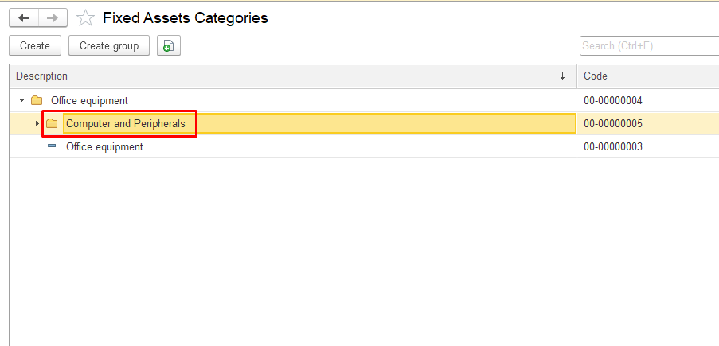Click the create-by-copying icon next to Create group
Screen dimensions: 719x346
click(168, 46)
